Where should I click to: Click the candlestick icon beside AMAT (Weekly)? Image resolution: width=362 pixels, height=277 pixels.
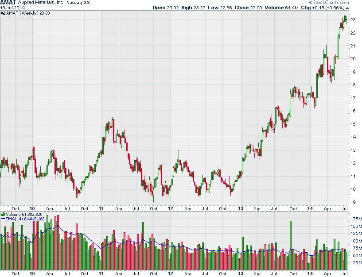click(x=3, y=13)
